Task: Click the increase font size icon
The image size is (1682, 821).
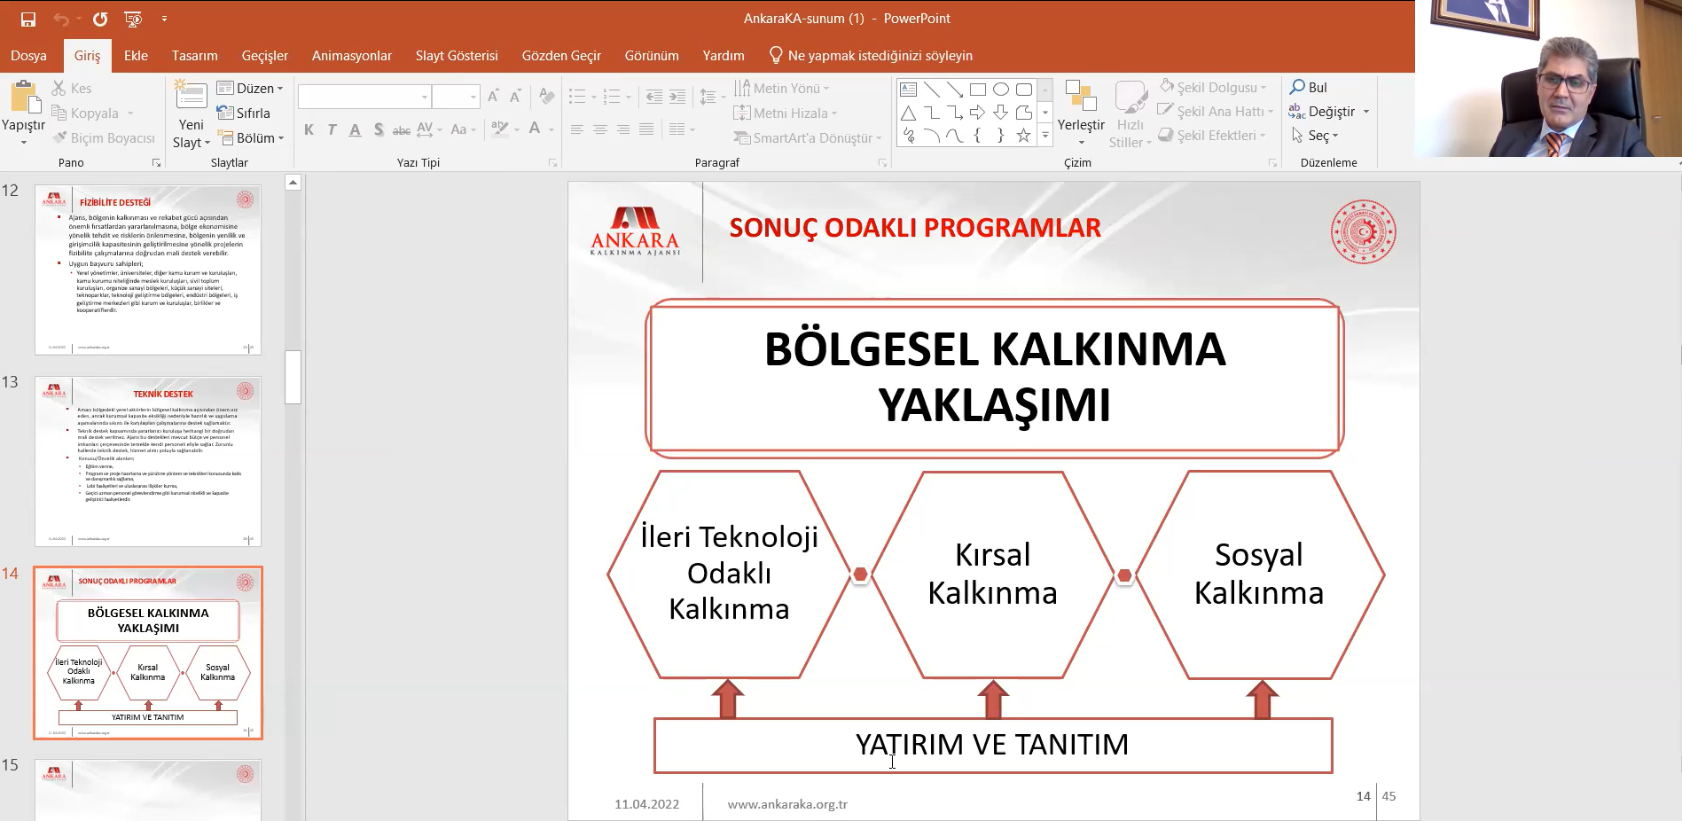Action: 494,96
